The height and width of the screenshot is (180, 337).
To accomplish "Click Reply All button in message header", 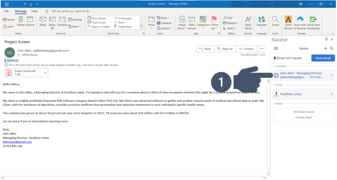I will 225,49.
